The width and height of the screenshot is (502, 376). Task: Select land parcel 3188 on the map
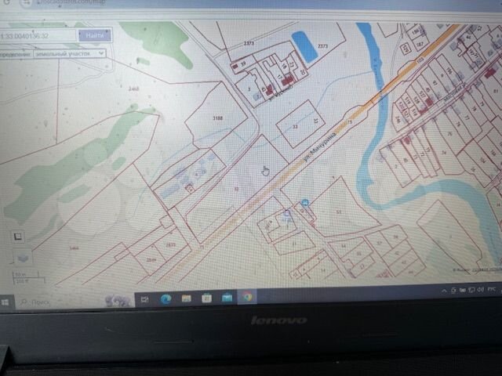217,119
